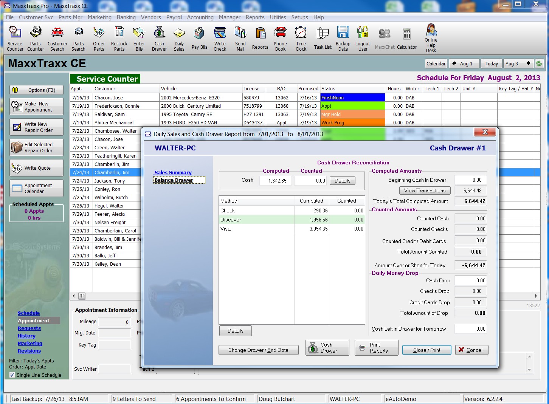Launch the Calculator toolbar icon

[x=407, y=39]
